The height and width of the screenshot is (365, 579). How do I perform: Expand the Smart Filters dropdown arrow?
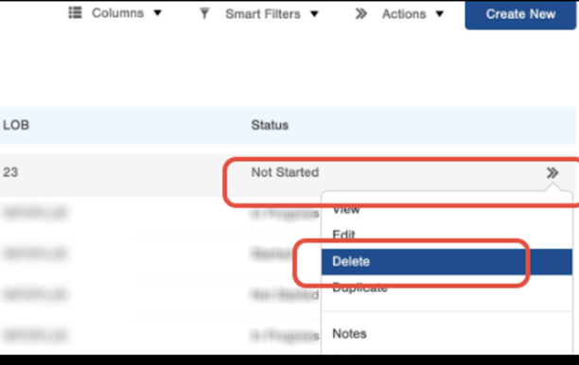(314, 14)
